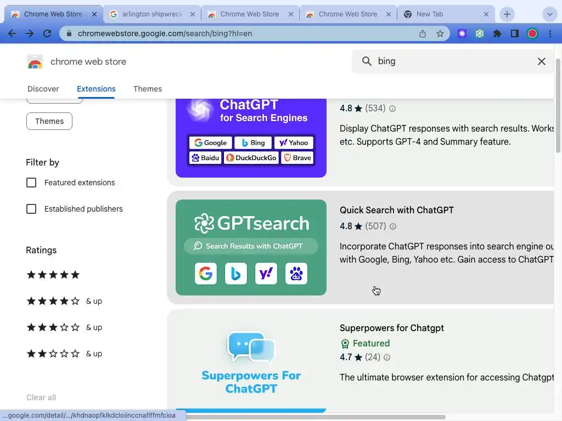
Task: Select the 2 stars & up rating filter
Action: 65,354
